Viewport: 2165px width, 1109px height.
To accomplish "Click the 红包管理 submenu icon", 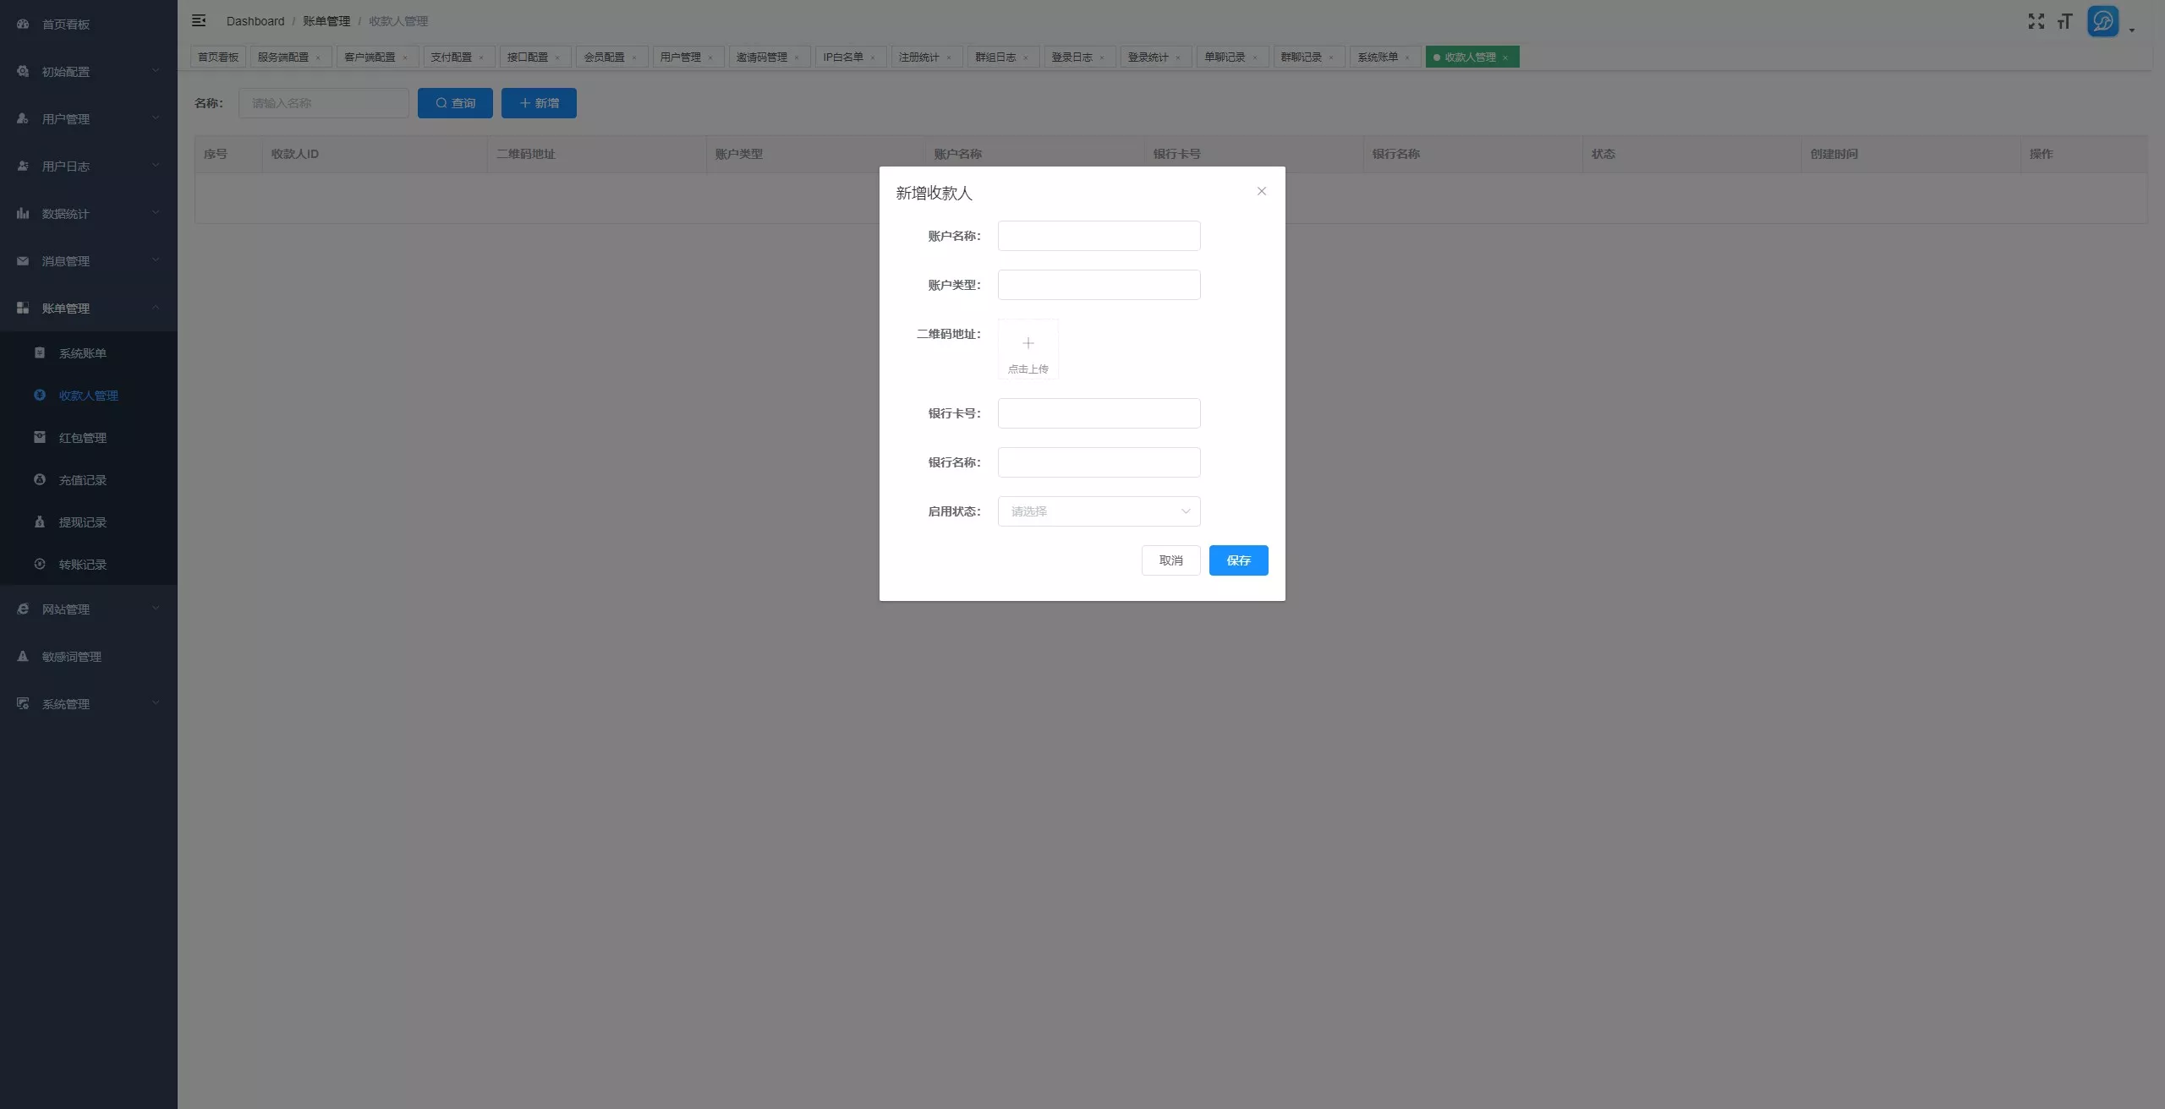I will click(40, 437).
